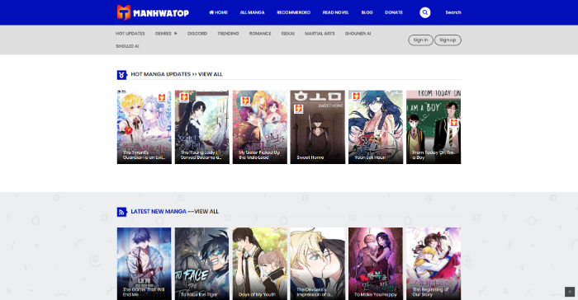Click the home icon beside HOME

click(x=211, y=12)
